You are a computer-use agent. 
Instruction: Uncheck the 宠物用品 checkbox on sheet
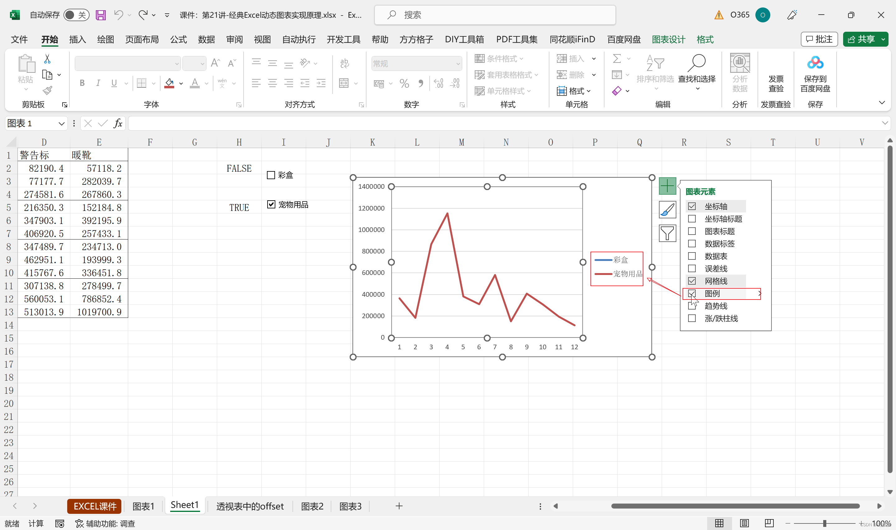pyautogui.click(x=271, y=204)
